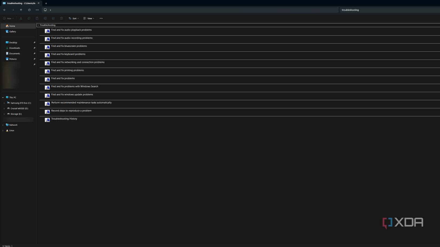Unpin Desktop using its pin icon
This screenshot has height=247, width=440.
34,43
